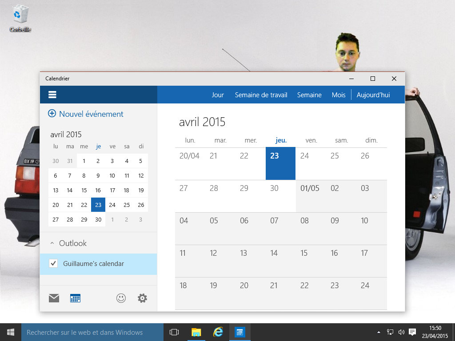This screenshot has height=341, width=455.
Task: Open feedback via the smiley face icon
Action: (x=121, y=298)
